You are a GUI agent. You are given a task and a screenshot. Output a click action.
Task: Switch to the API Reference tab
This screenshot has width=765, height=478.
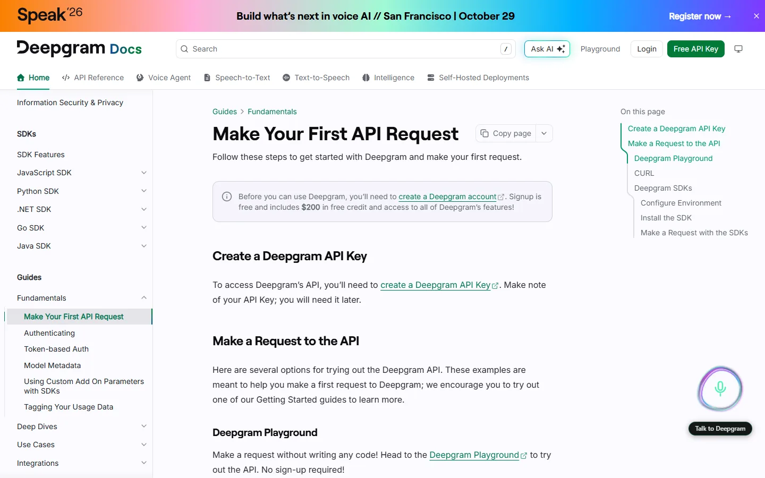93,78
